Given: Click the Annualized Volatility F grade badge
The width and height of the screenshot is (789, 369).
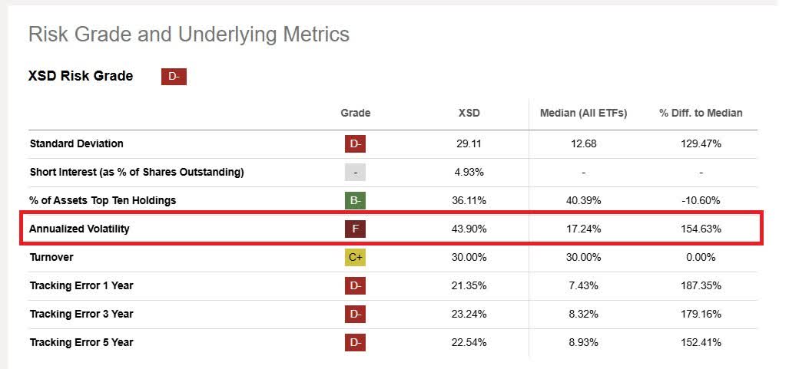Looking at the screenshot, I should (x=355, y=229).
